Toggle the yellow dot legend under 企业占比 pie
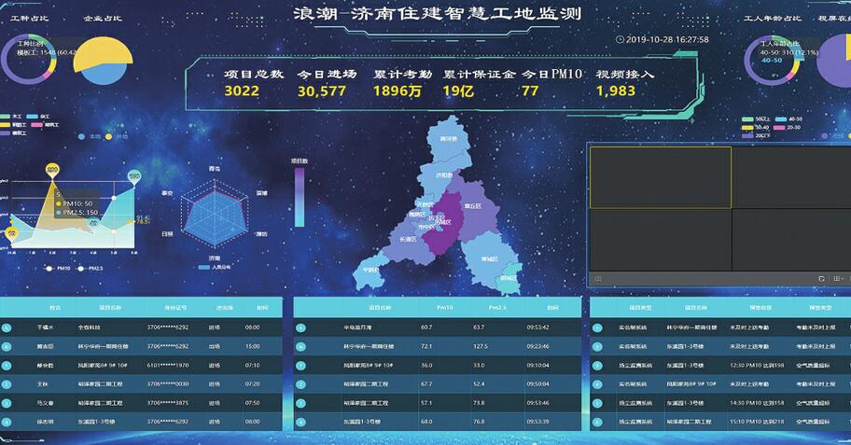The height and width of the screenshot is (445, 851). click(117, 137)
